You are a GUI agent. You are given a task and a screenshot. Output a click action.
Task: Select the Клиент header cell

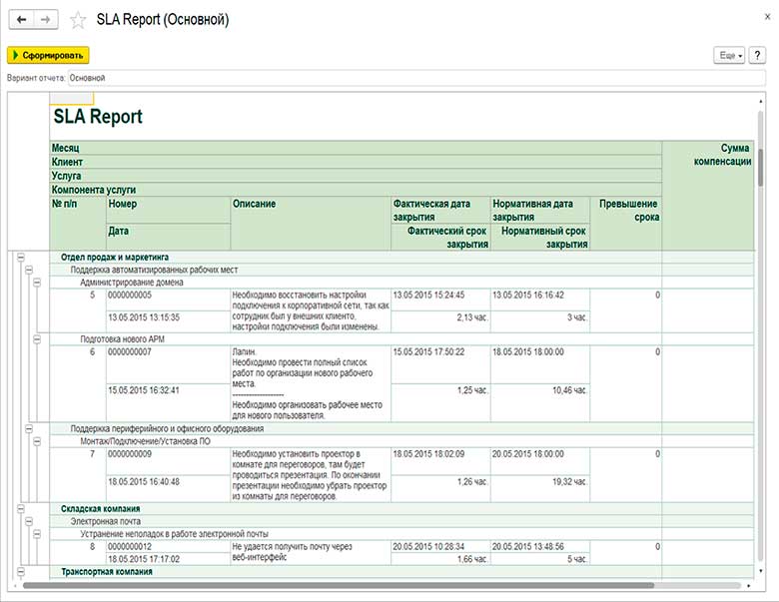(356, 162)
